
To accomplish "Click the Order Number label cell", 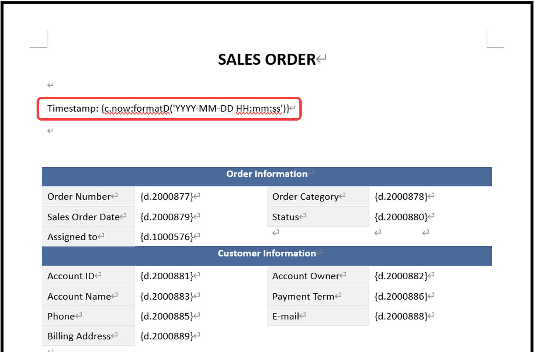I will click(79, 197).
